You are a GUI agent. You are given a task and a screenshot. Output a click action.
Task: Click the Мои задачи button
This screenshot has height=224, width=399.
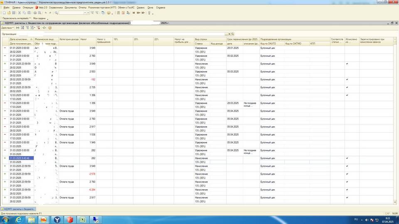tap(39, 18)
